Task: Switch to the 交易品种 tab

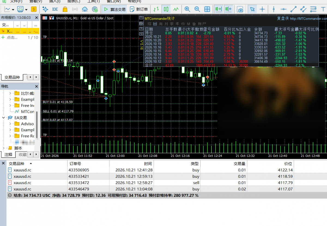Action: coord(12,77)
